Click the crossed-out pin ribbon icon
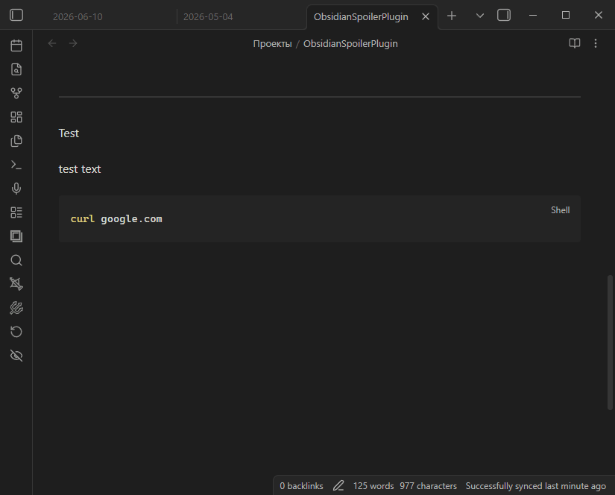Image resolution: width=615 pixels, height=495 pixels. coord(16,284)
